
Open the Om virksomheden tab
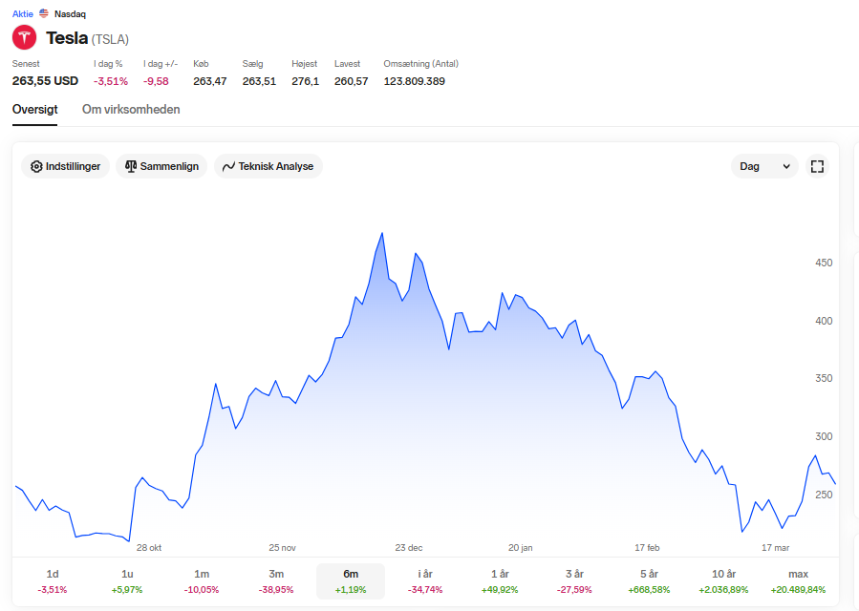point(131,110)
